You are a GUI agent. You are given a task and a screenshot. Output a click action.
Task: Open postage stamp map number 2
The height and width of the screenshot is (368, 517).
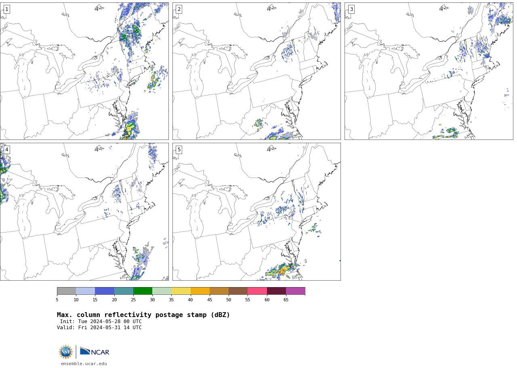click(256, 71)
